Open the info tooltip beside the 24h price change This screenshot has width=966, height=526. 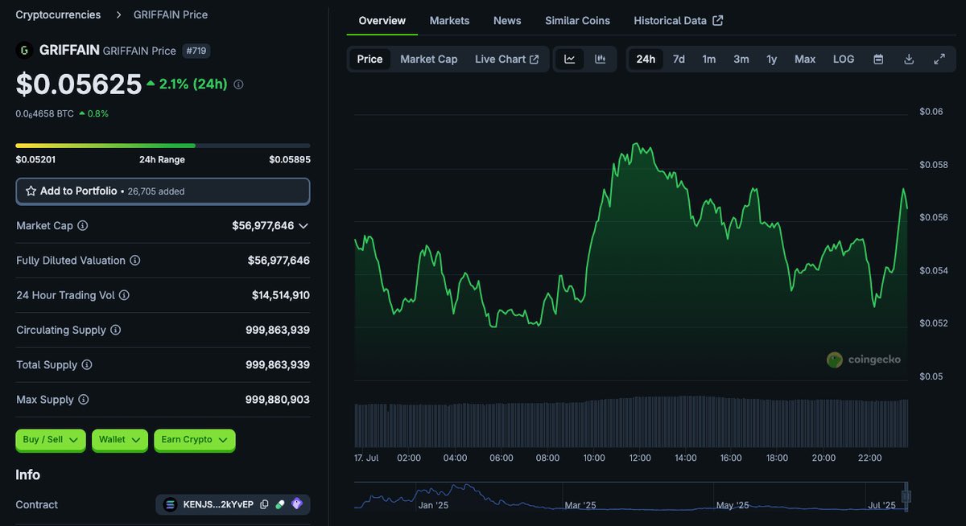click(238, 84)
